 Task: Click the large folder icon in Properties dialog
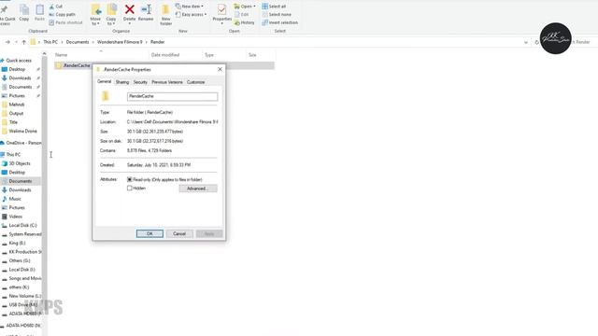pos(106,96)
